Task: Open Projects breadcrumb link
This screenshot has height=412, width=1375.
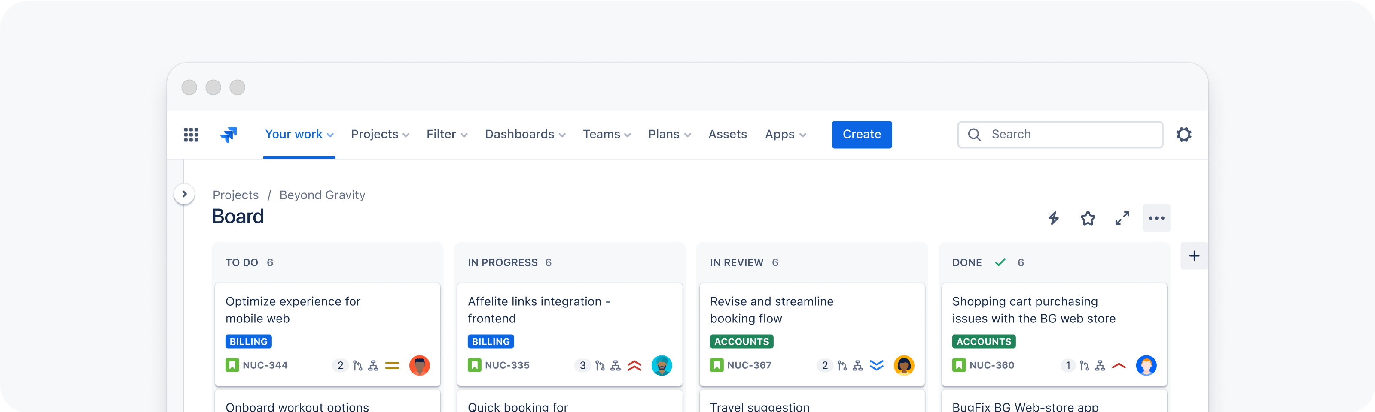Action: (235, 195)
